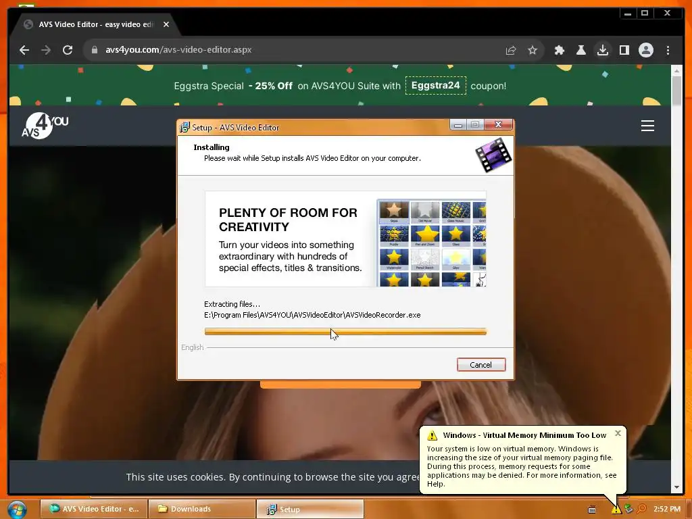The width and height of the screenshot is (692, 519).
Task: Click the orange button below the installer
Action: click(341, 385)
